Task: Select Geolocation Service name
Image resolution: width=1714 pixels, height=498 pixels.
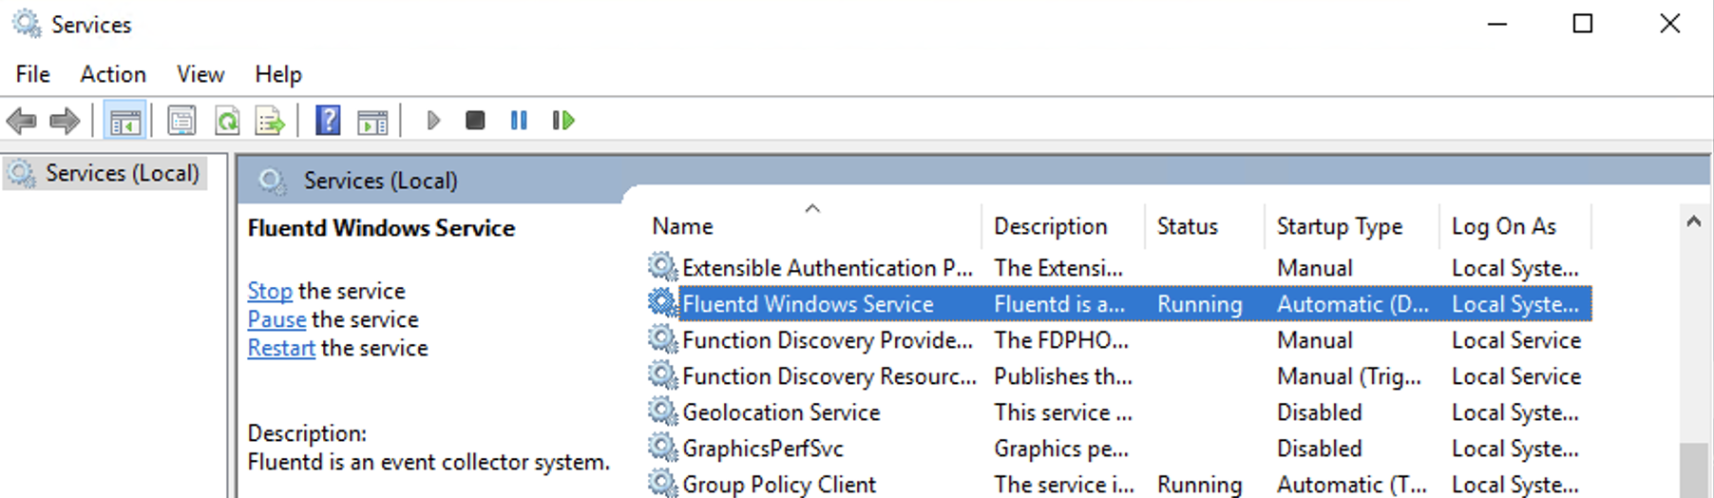Action: coord(781,412)
